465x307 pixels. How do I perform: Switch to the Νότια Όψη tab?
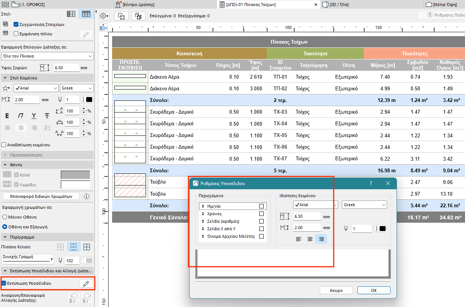(444, 5)
